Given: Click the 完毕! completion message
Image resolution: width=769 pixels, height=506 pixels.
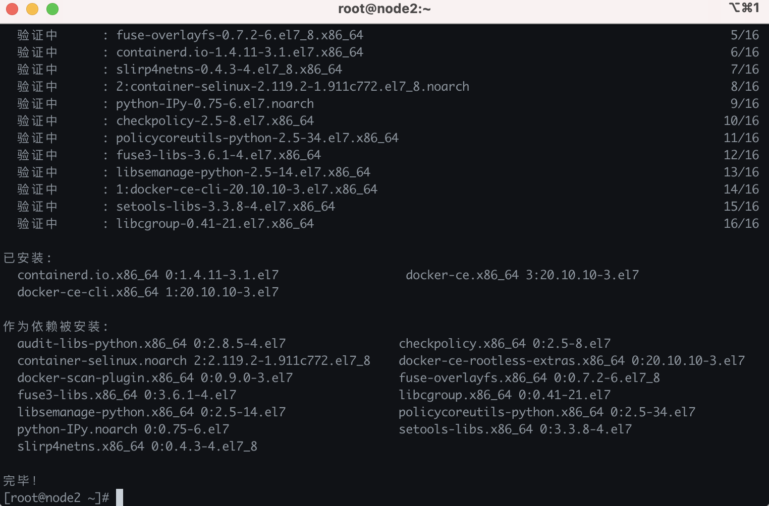Looking at the screenshot, I should point(20,480).
